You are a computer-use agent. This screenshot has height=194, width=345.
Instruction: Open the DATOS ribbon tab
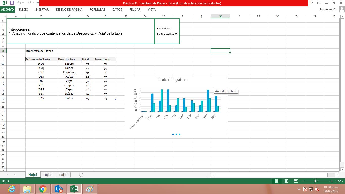point(117,10)
